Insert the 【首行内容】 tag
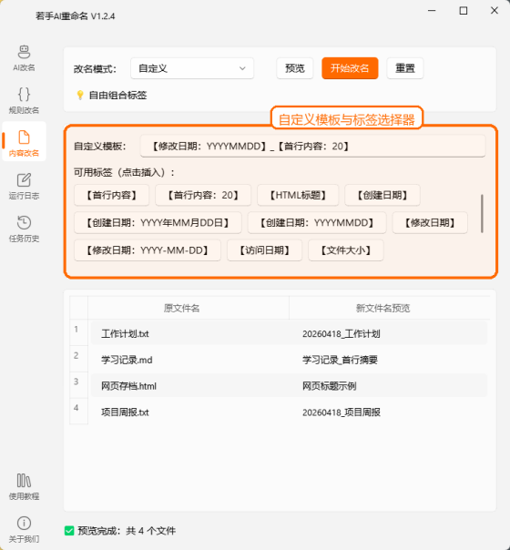Screen dimensions: 510x550 click(x=111, y=195)
